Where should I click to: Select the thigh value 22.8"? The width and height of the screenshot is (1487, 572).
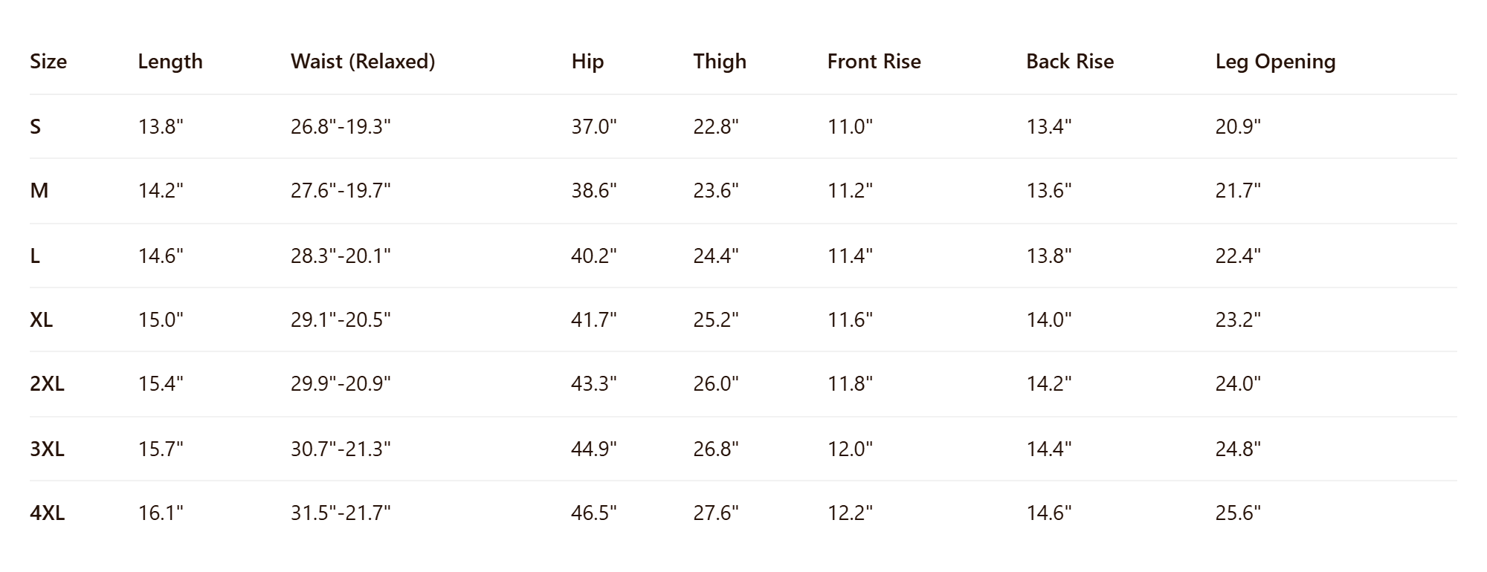point(716,127)
